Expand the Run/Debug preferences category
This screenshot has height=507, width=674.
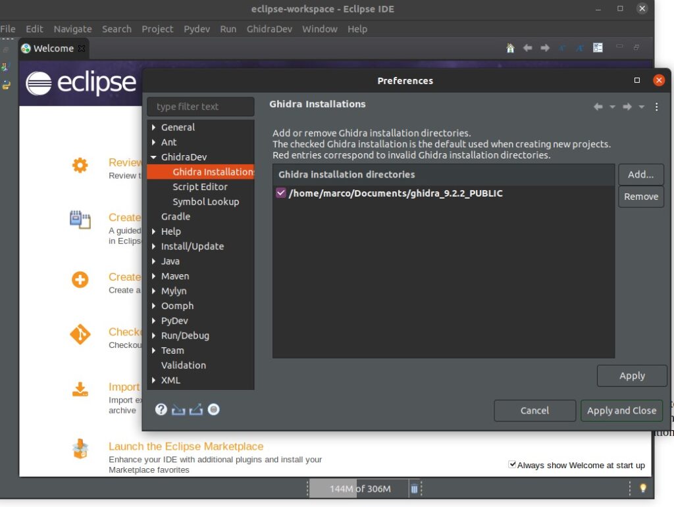(154, 335)
